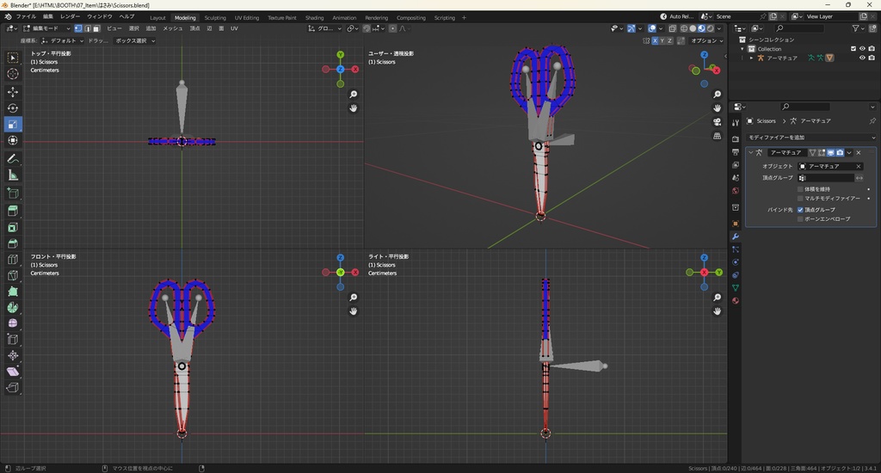Open the Modifier properties wrench tab
The width and height of the screenshot is (881, 473).
[736, 236]
